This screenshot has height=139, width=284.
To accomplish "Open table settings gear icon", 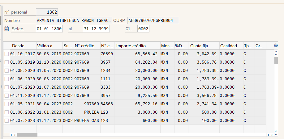I will click(276, 45).
